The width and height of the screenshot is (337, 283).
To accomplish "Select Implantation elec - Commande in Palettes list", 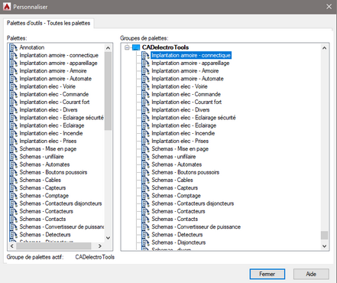I will [x=54, y=94].
